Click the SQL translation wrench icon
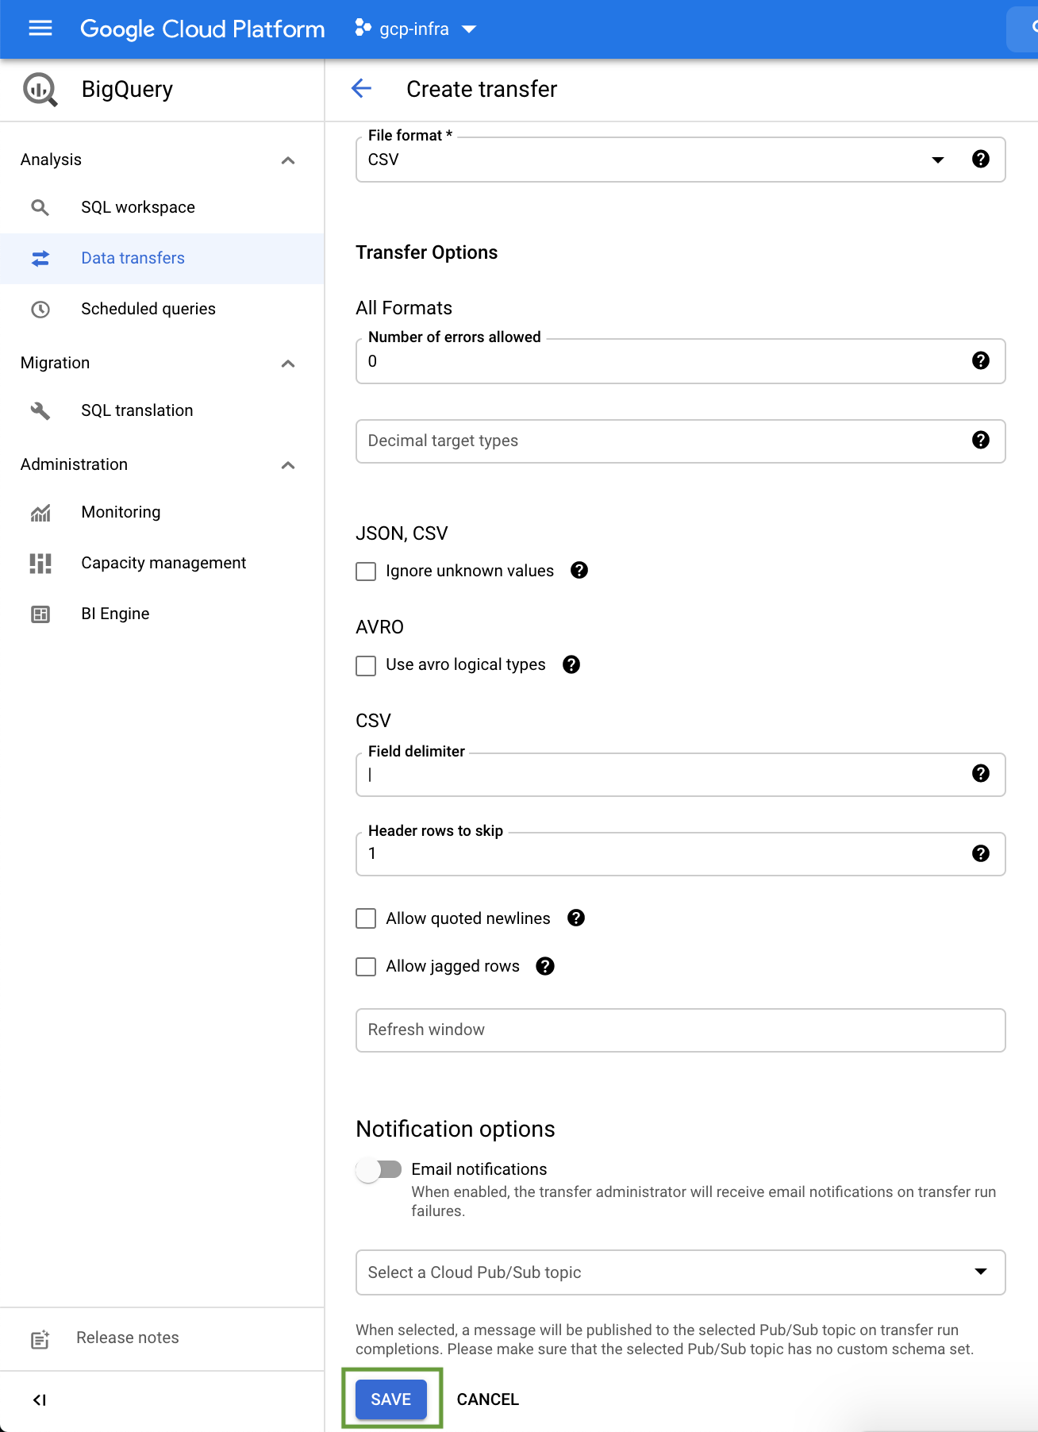The image size is (1038, 1432). click(x=40, y=410)
